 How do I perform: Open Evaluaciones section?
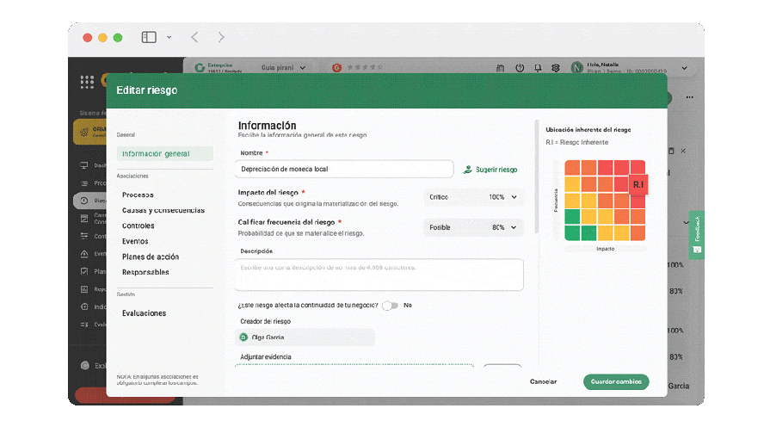tap(144, 313)
